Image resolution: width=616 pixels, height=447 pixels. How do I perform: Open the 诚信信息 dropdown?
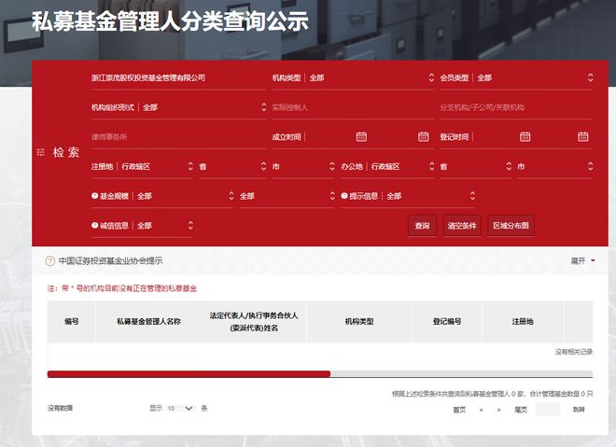click(142, 226)
